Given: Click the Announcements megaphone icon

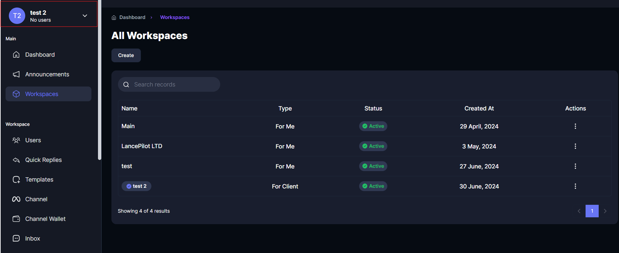Looking at the screenshot, I should tap(16, 74).
